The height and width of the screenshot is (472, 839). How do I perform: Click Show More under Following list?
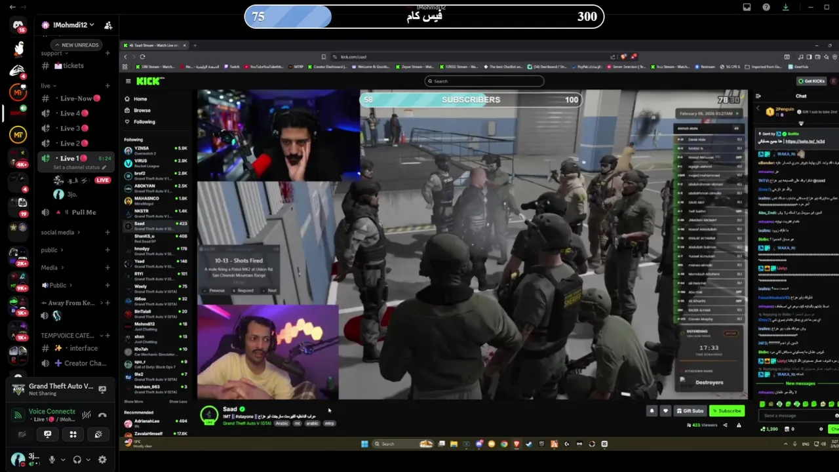[134, 401]
